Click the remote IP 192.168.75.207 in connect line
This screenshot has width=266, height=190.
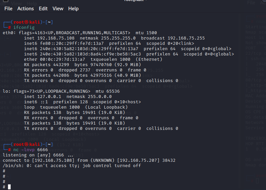coord(138,160)
